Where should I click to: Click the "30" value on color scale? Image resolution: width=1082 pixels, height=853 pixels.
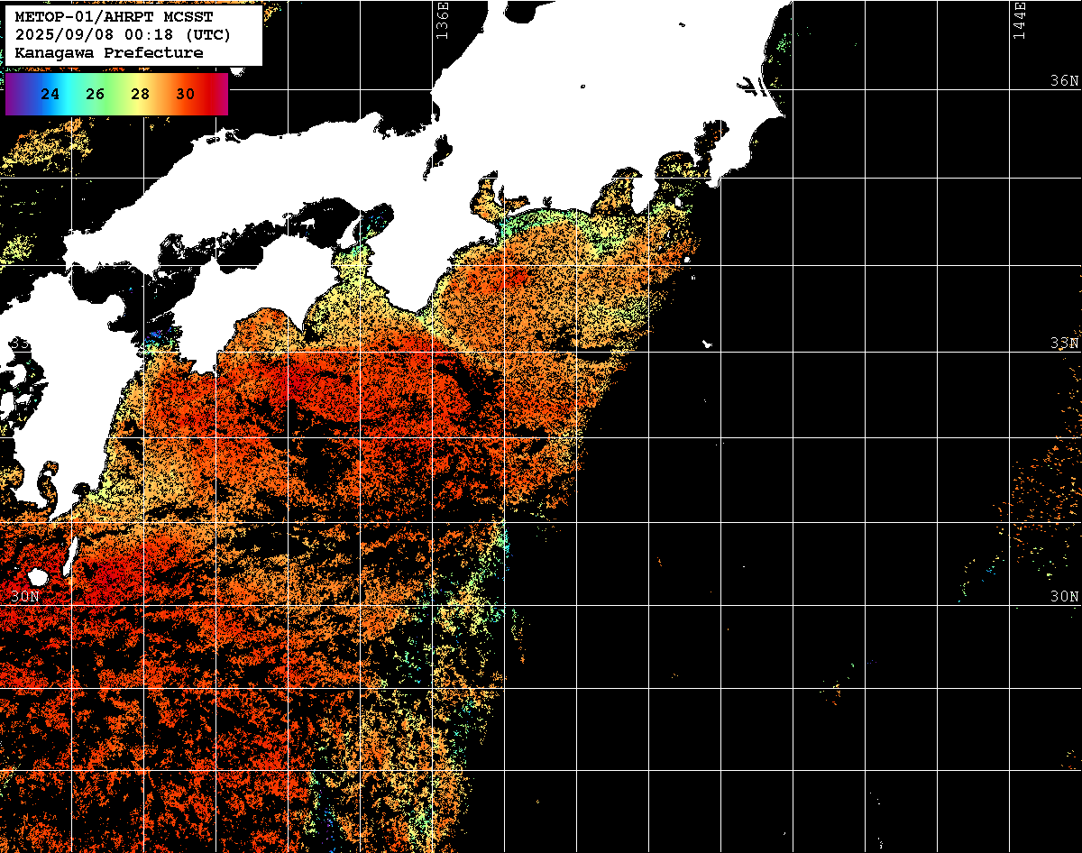[x=186, y=94]
